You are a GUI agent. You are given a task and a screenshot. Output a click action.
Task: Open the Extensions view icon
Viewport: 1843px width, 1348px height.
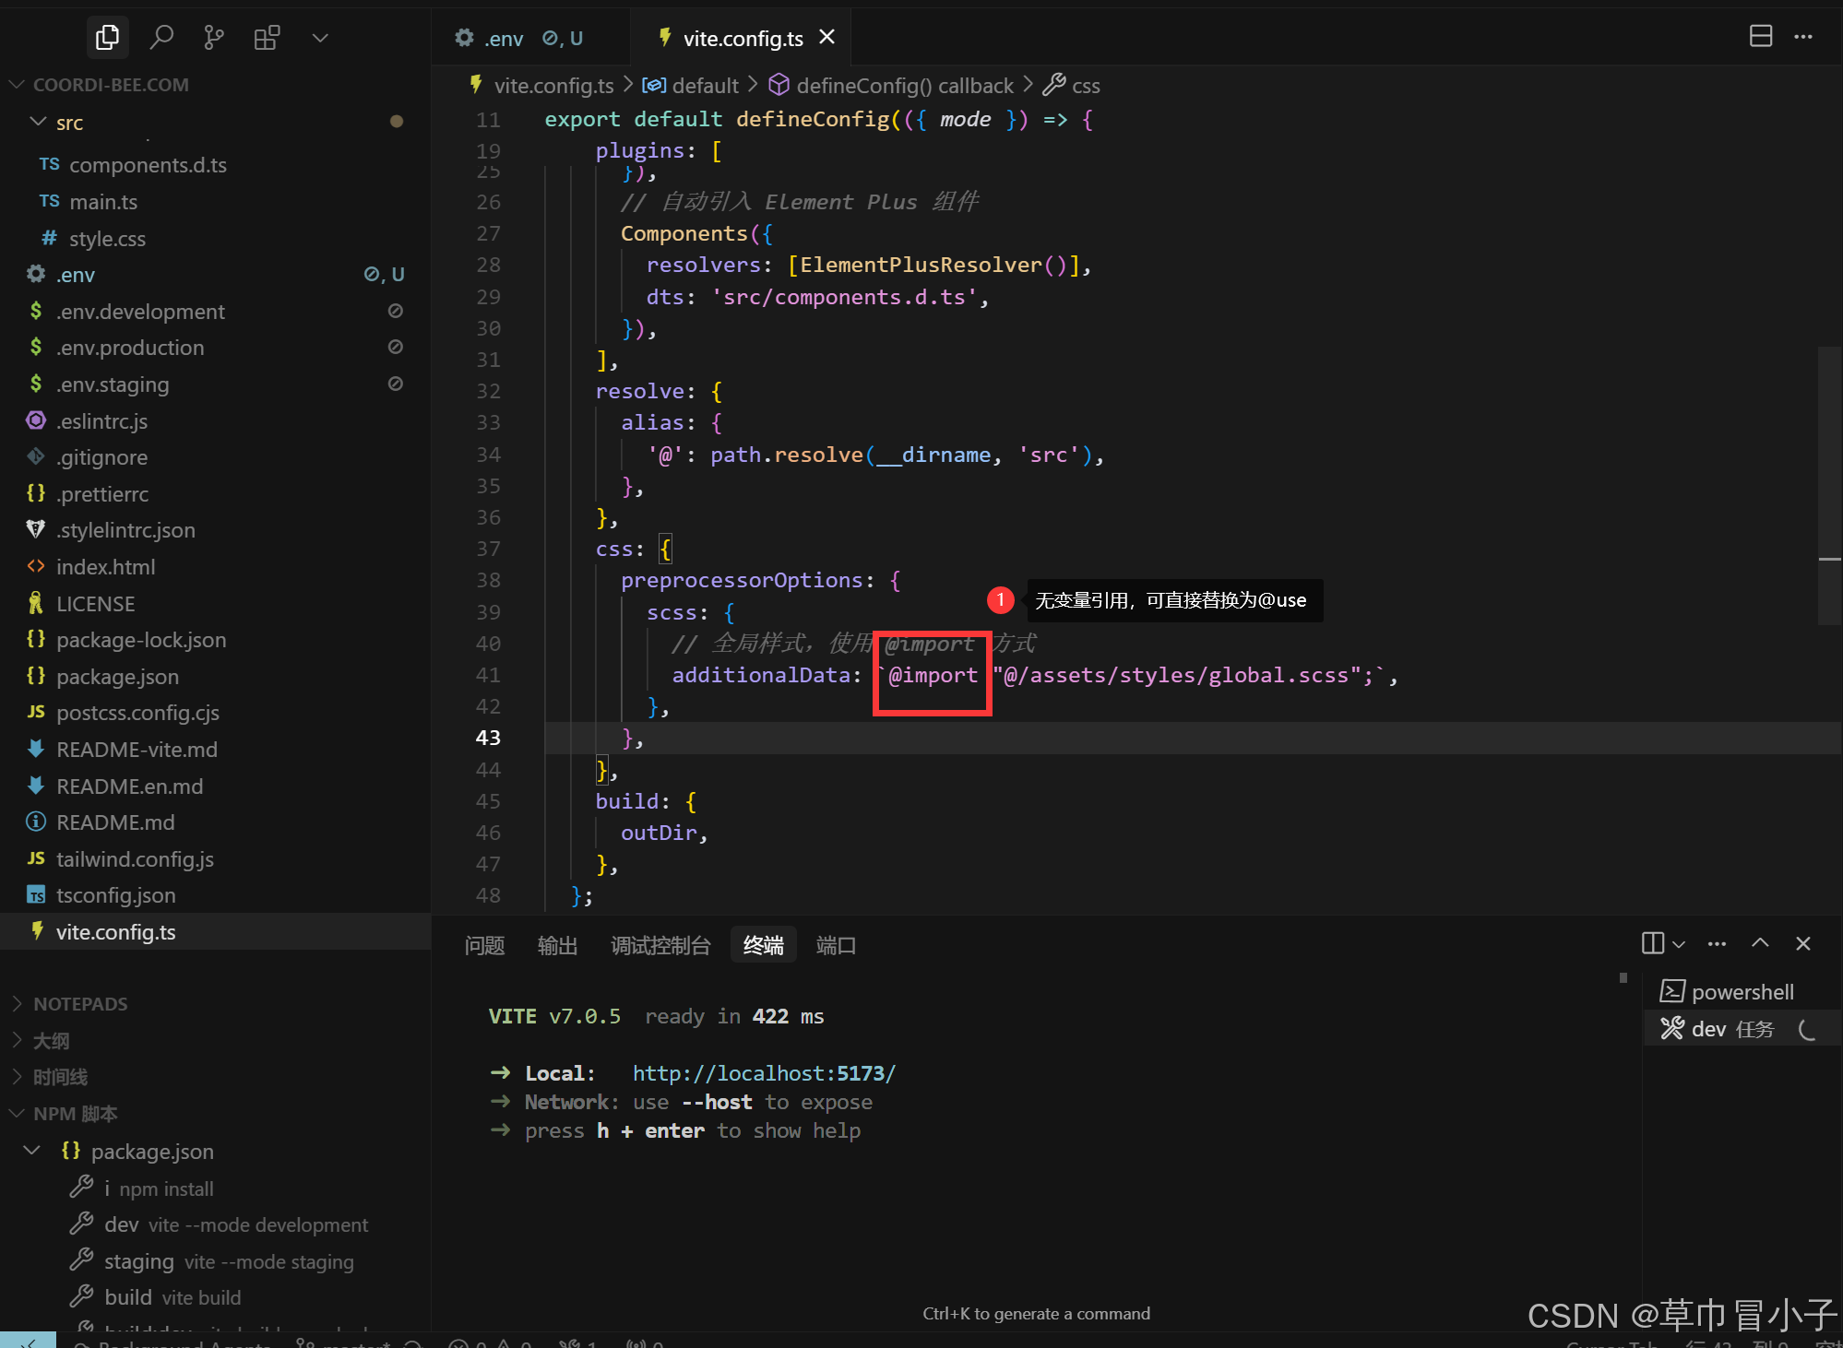(267, 38)
